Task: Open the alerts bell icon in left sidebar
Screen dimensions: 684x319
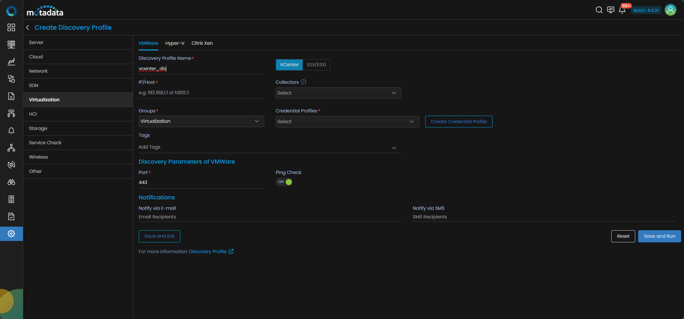Action: [11, 131]
